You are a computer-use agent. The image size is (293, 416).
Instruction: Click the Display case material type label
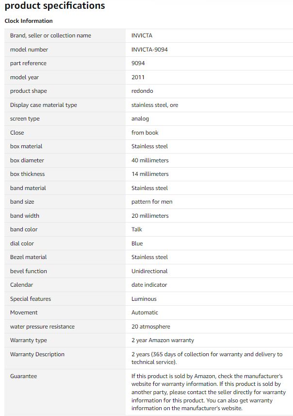click(x=44, y=105)
